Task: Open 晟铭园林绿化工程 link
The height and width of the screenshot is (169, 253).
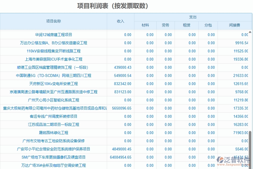Action: click(x=53, y=133)
